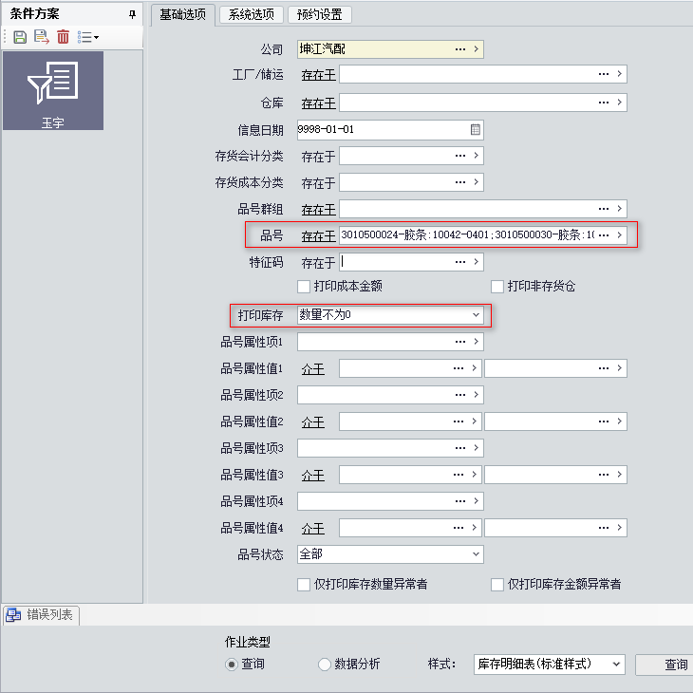This screenshot has height=693, width=693.
Task: Delete scheme with red trash icon
Action: coord(64,37)
